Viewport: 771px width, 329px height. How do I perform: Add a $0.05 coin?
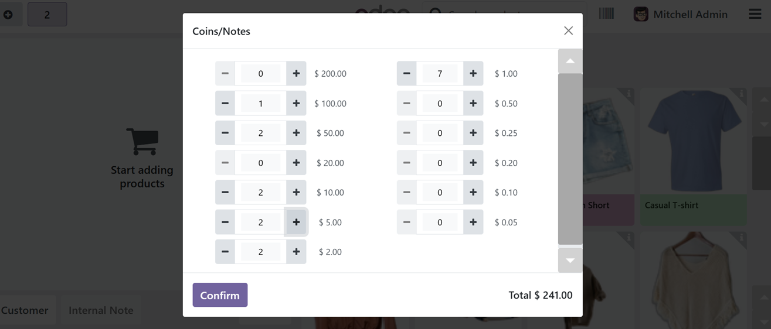point(473,222)
